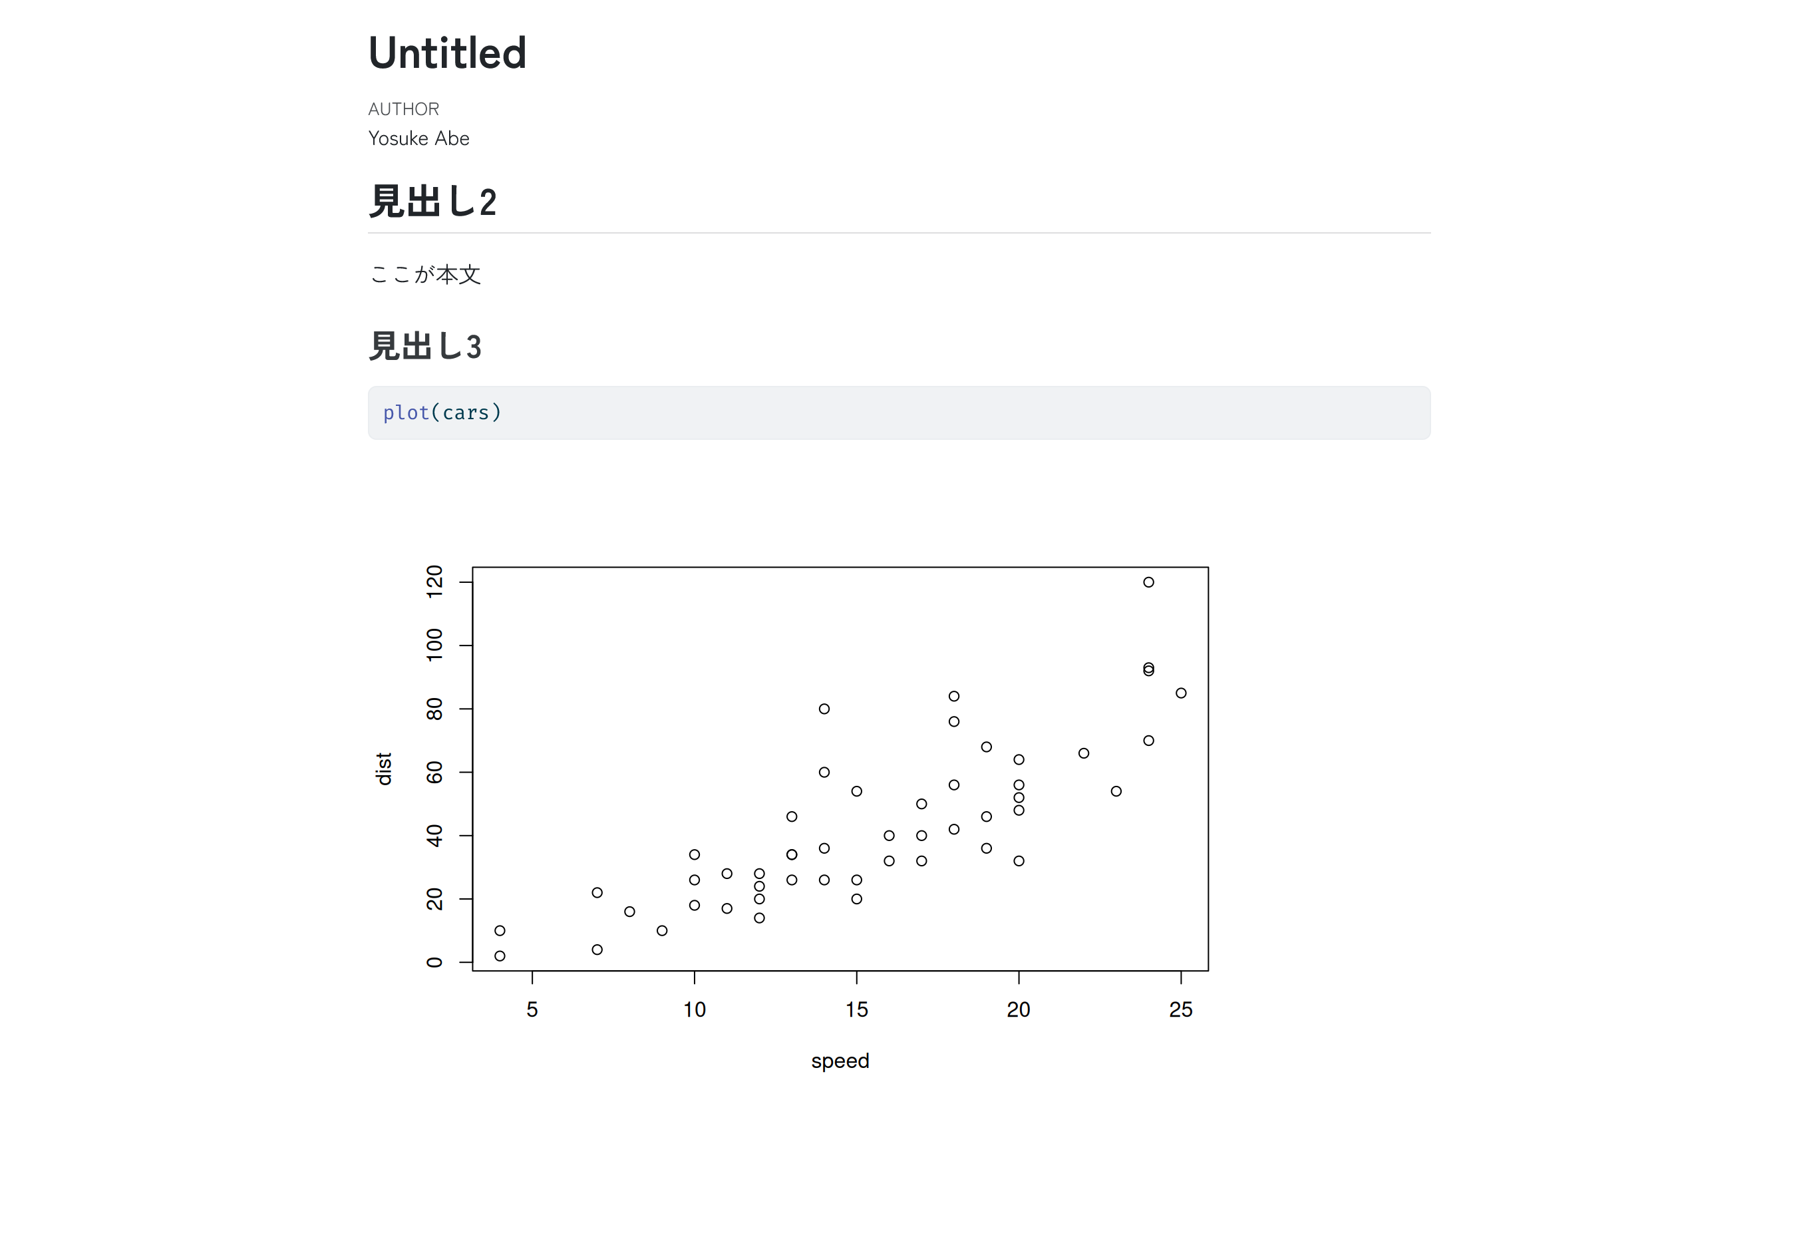1799x1239 pixels.
Task: Click the y-axis tick label 0
Action: pos(434,963)
